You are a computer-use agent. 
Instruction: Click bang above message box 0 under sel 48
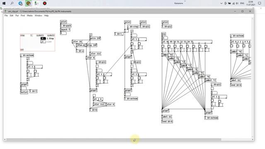point(163,46)
